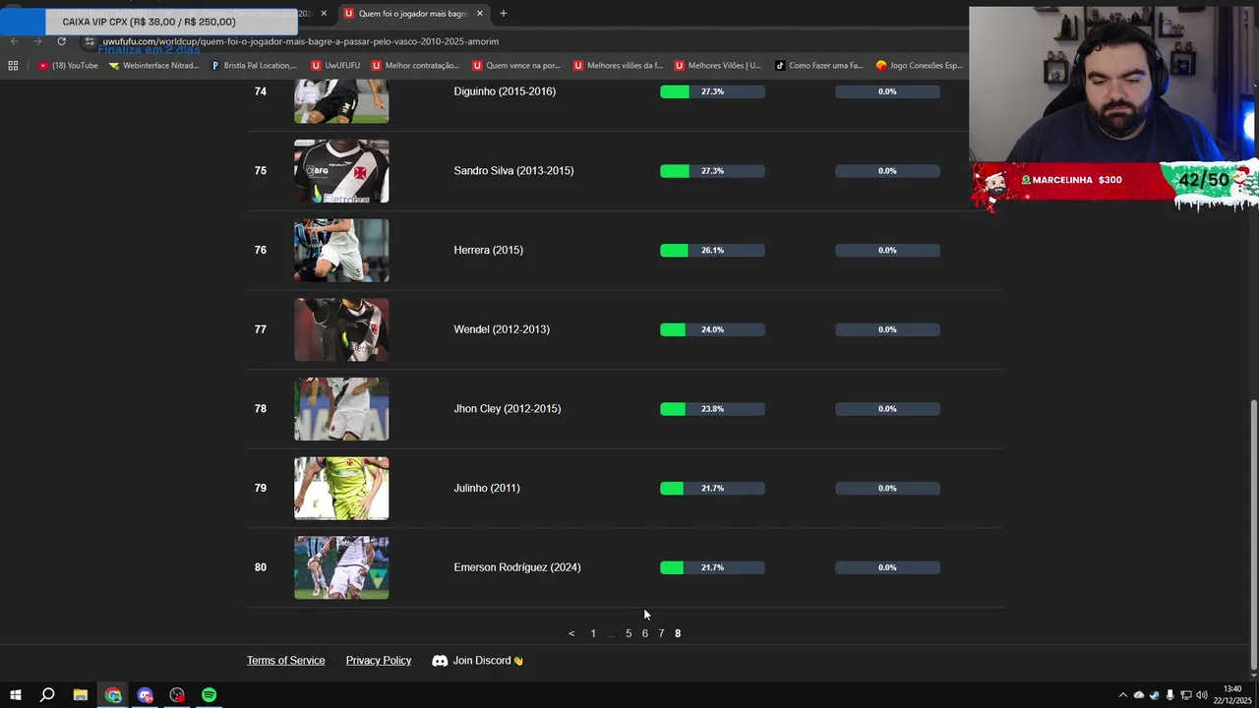
Task: Click the Steam icon in the system tray
Action: click(x=1155, y=695)
